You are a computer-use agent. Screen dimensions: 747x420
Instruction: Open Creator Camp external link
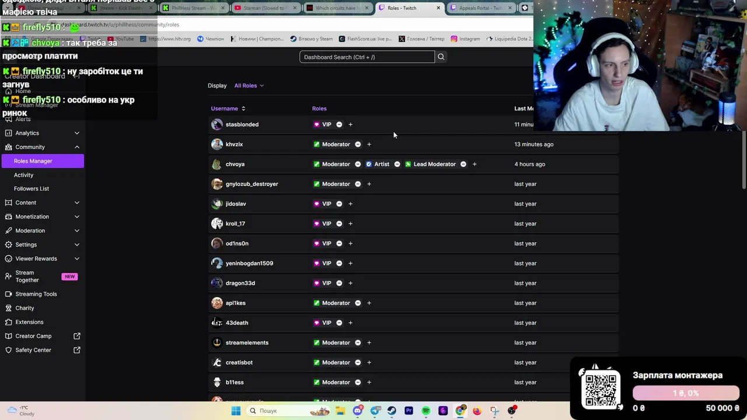tap(42, 336)
